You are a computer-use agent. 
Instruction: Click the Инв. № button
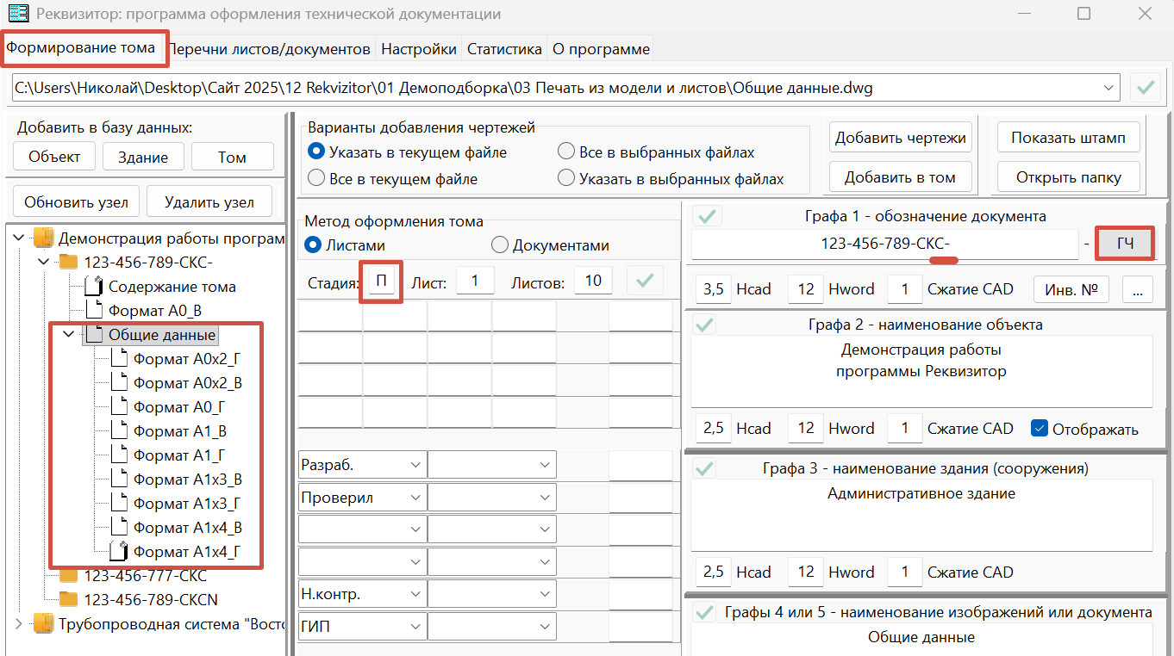[x=1071, y=289]
